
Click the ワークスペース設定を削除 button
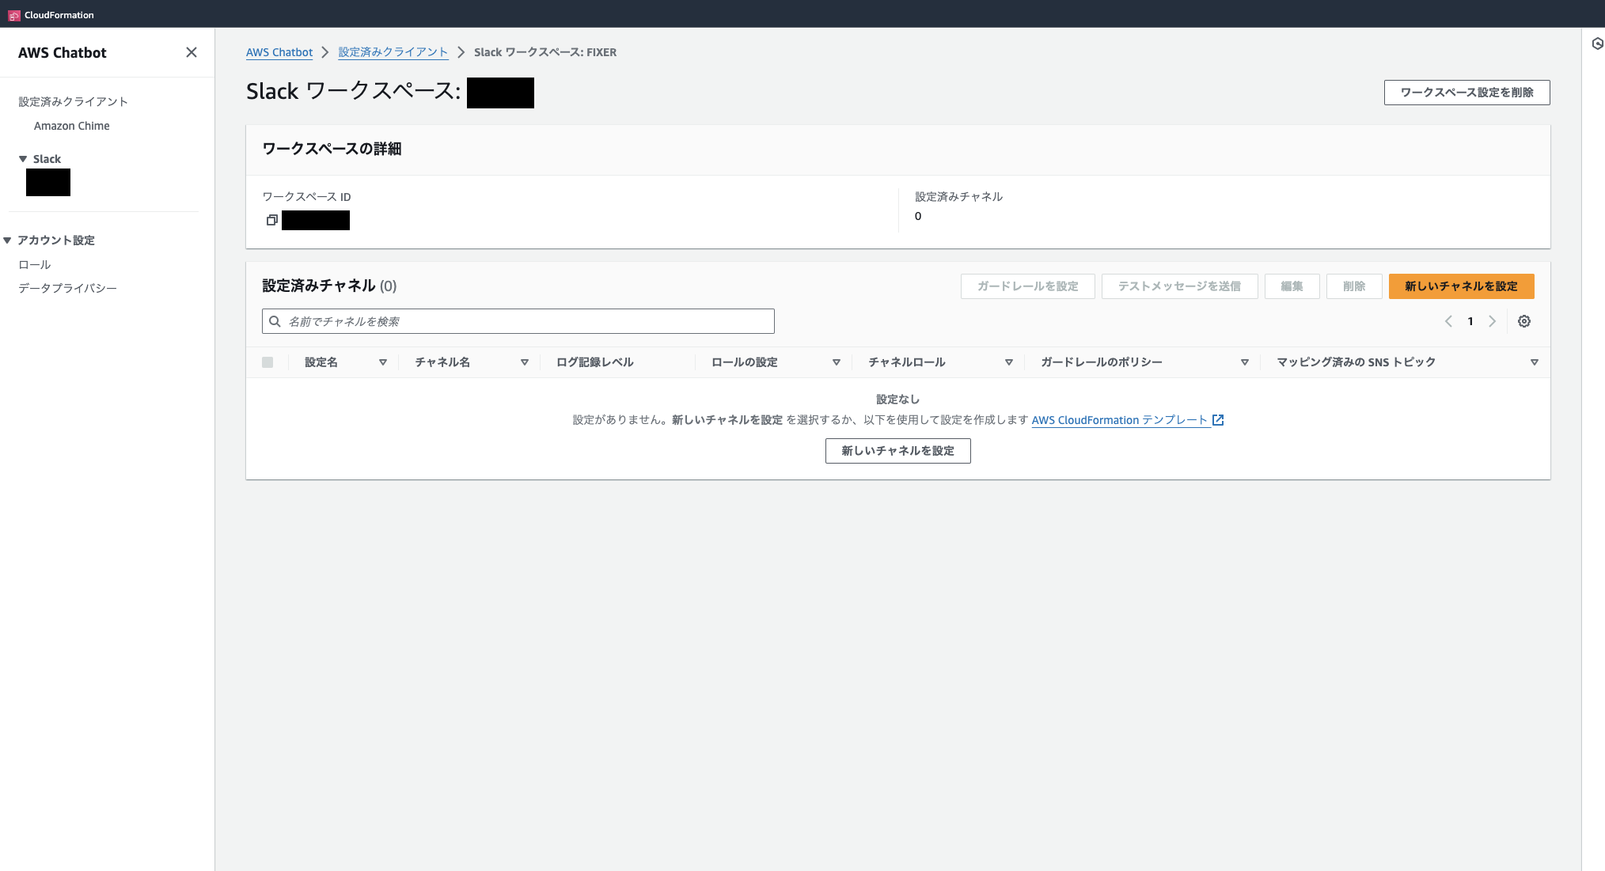click(1466, 93)
